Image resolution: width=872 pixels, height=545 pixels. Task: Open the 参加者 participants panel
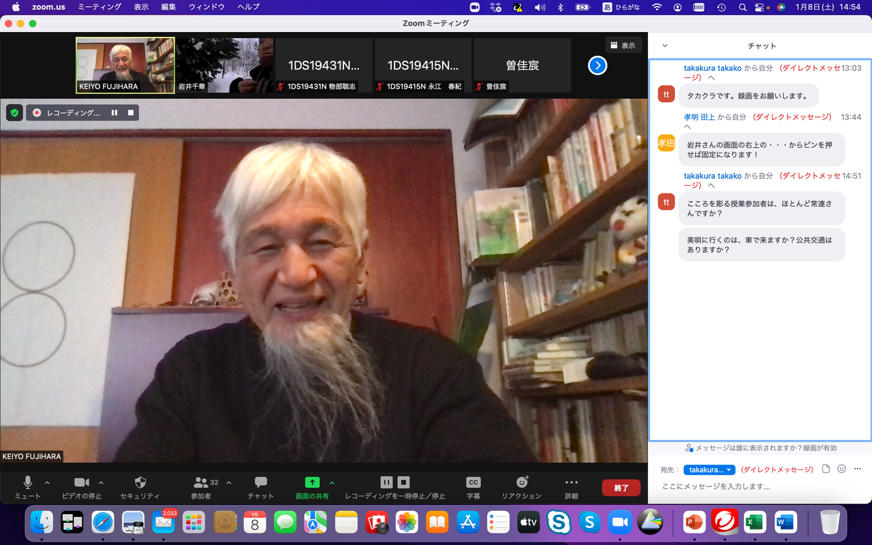tap(201, 487)
